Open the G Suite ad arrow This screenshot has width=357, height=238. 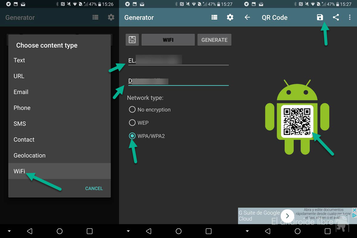pyautogui.click(x=287, y=216)
